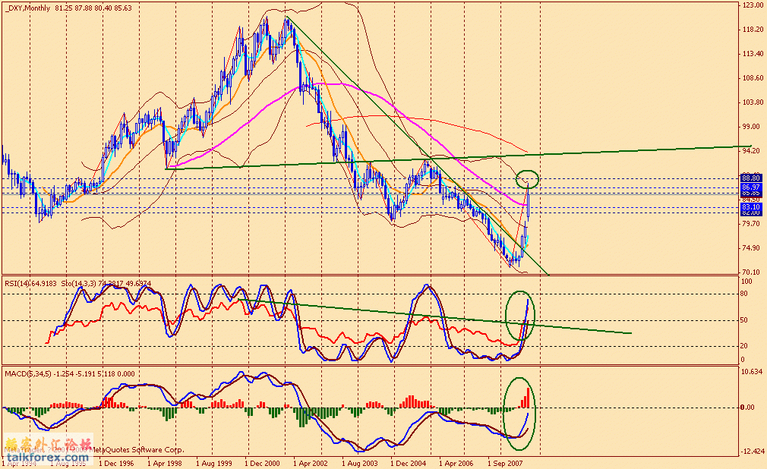Click the 123.00 price axis label

pyautogui.click(x=753, y=5)
